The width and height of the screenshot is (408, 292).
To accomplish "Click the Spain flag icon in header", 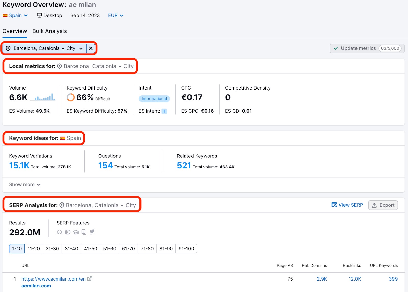I will coord(5,15).
